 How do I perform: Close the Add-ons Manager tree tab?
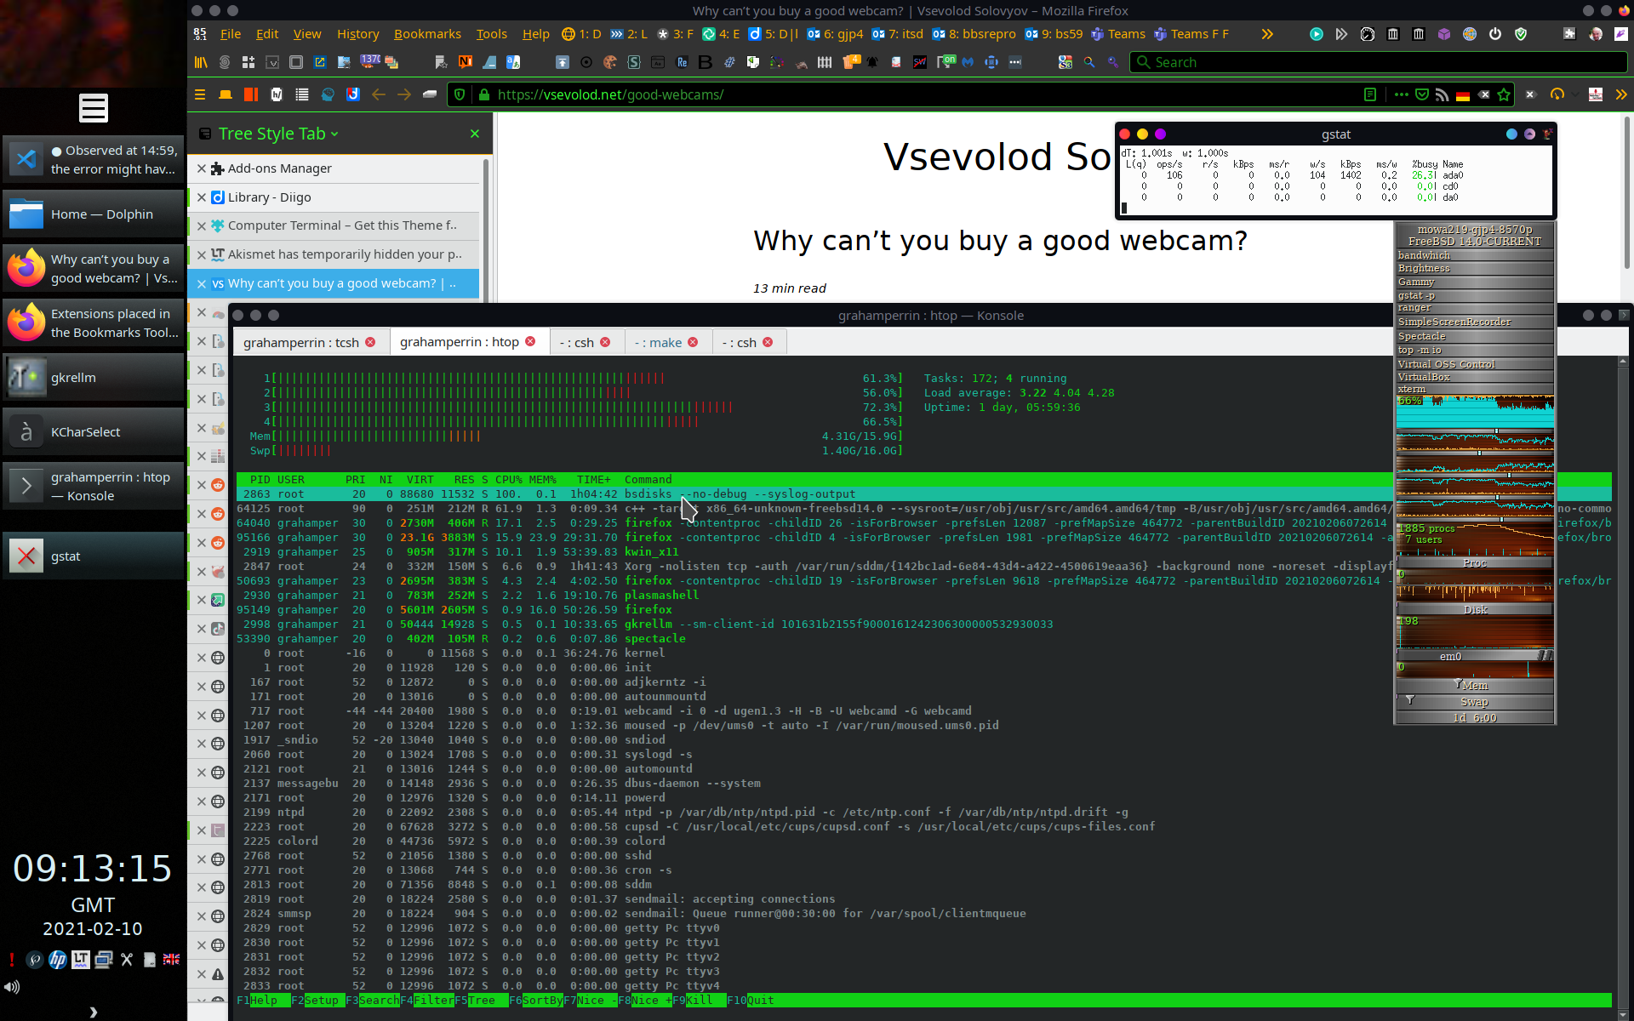pos(202,168)
